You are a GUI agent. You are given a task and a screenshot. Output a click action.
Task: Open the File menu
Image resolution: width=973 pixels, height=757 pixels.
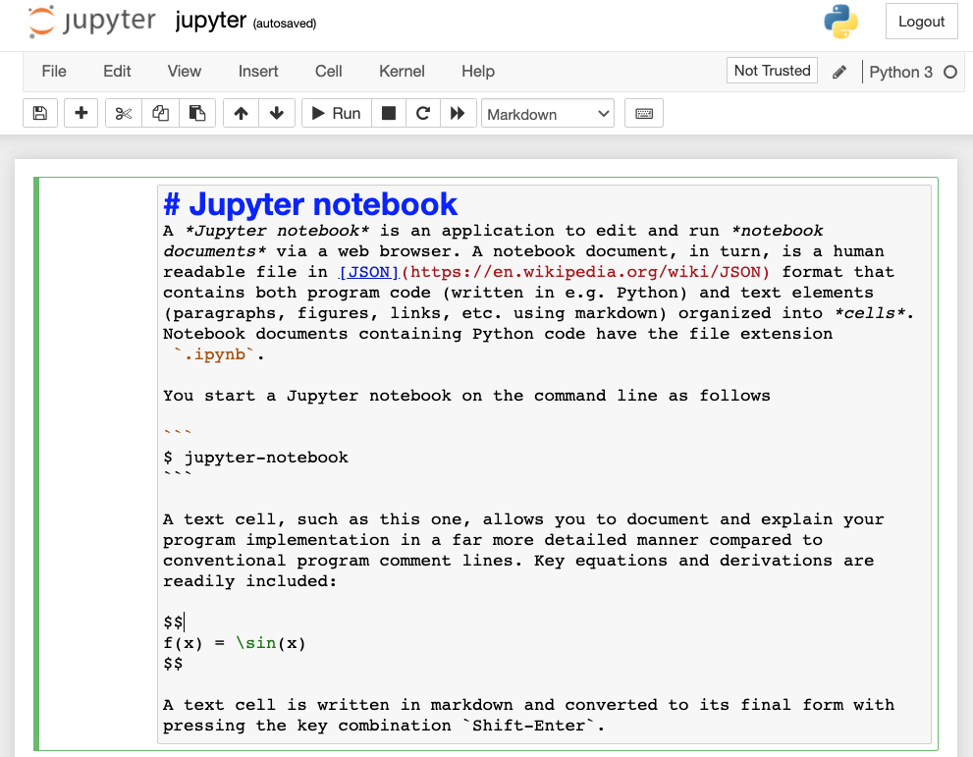click(54, 72)
